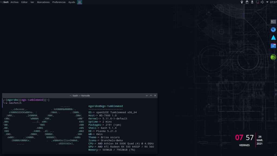Click the Konsole task icon in top panel
This screenshot has width=277, height=156.
(80, 2)
